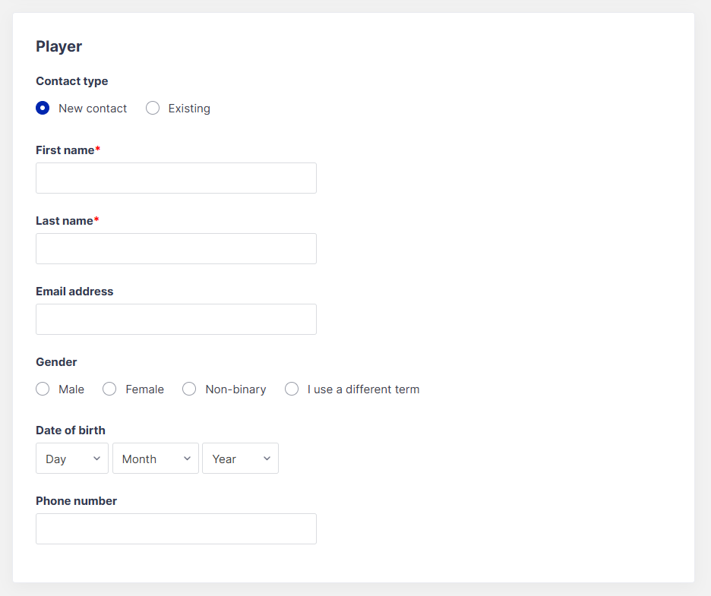Viewport: 711px width, 596px height.
Task: Click the Phone number label
Action: [76, 501]
